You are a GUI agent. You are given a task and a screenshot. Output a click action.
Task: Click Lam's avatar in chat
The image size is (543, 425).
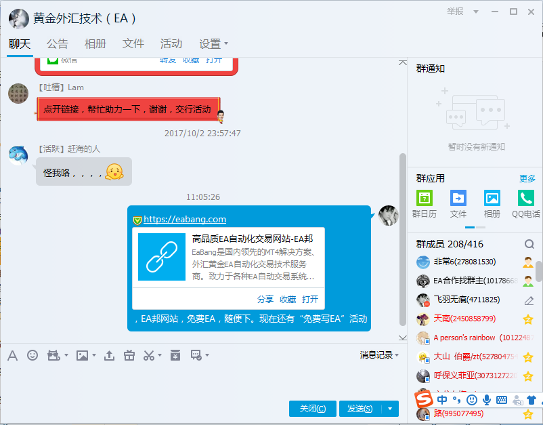pos(18,94)
